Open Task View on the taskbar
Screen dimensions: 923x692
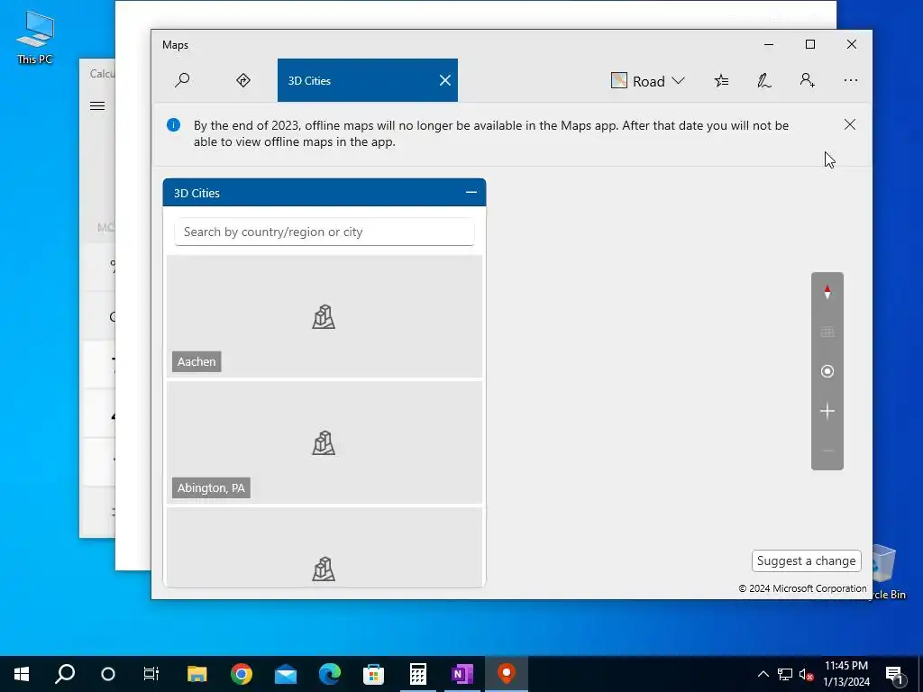click(151, 674)
